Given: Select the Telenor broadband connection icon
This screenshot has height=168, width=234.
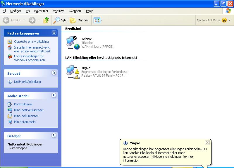Looking at the screenshot, I should click(73, 43).
